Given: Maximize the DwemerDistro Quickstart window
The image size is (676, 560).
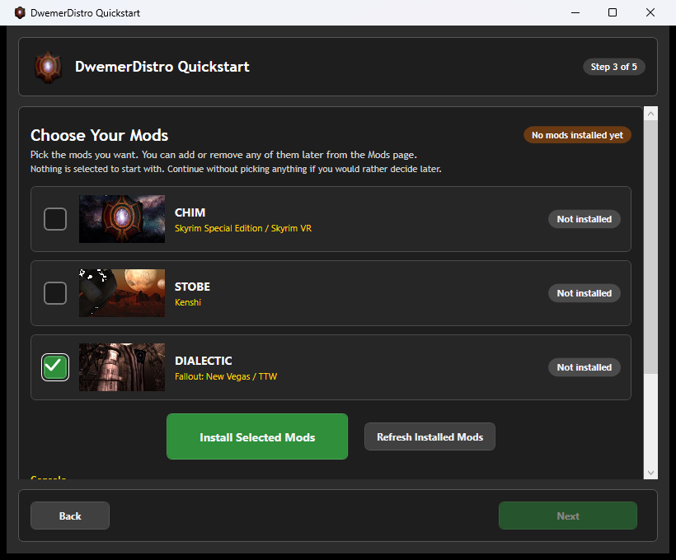Looking at the screenshot, I should pos(613,12).
